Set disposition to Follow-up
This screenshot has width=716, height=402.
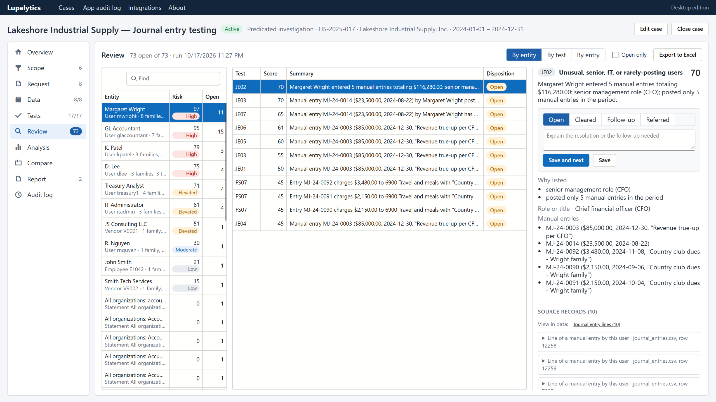(621, 120)
